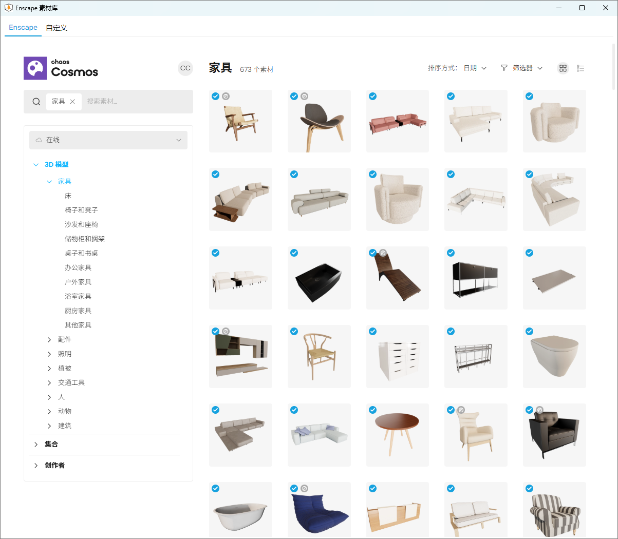Open the 沙发和座椅 subcategory
This screenshot has width=618, height=539.
pos(81,225)
